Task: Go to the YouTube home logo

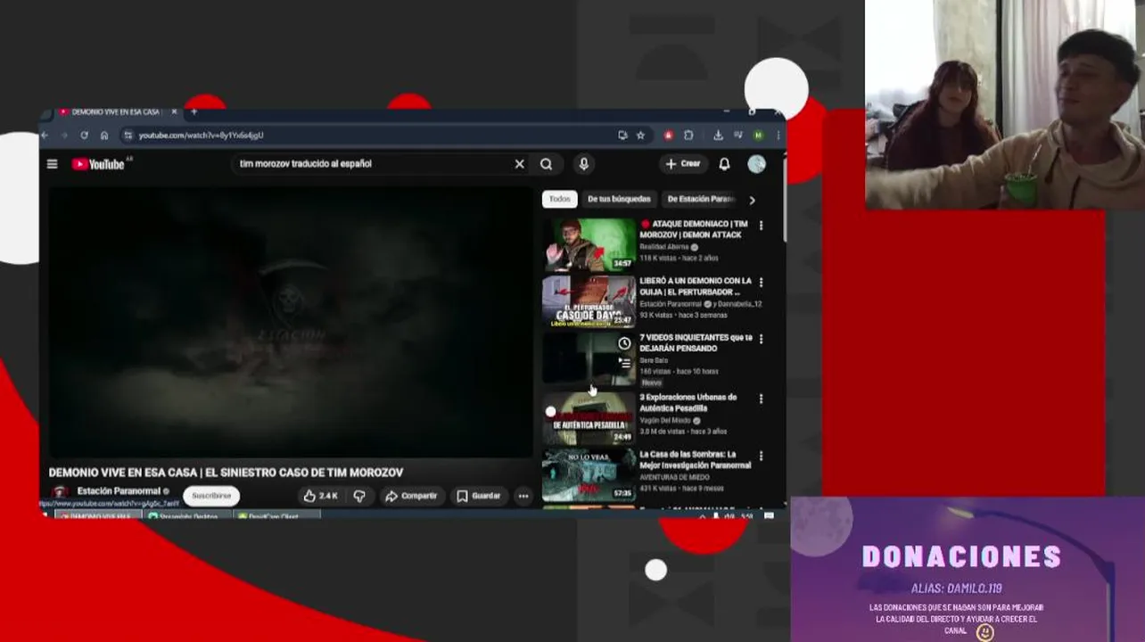Action: click(x=98, y=164)
